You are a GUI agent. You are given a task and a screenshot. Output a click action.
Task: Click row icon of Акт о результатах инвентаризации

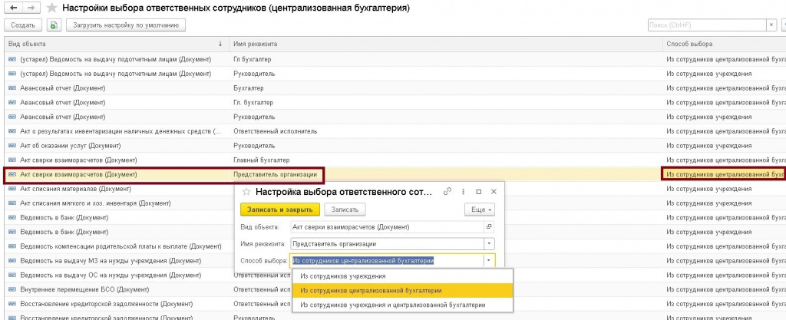[12, 131]
